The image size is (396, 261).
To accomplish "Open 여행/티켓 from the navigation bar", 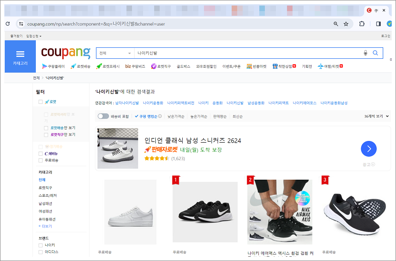I will pyautogui.click(x=330, y=66).
